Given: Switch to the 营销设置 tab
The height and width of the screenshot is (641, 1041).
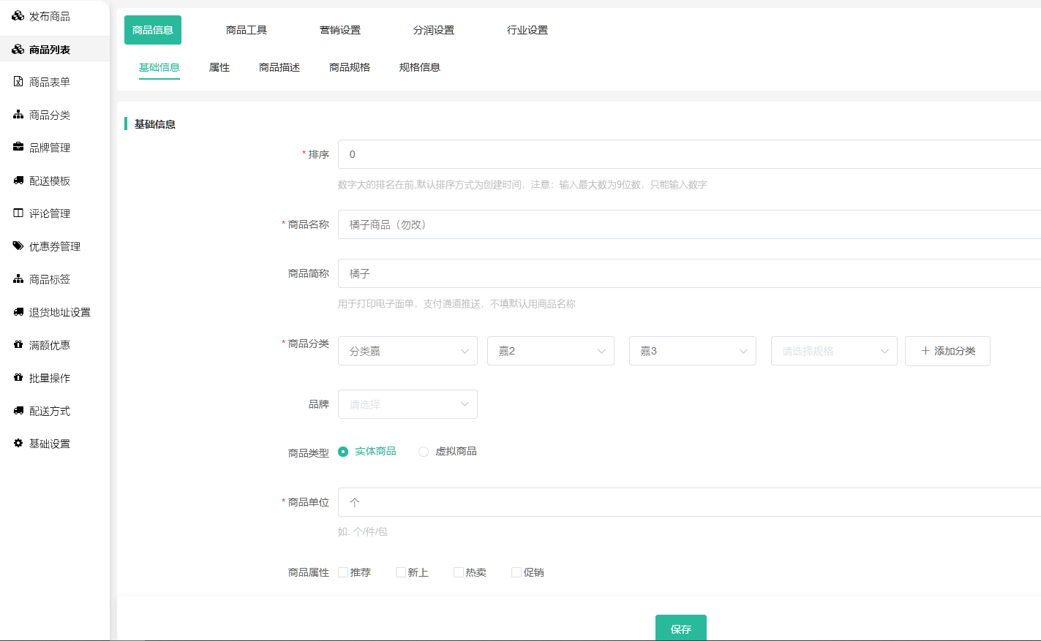Looking at the screenshot, I should coord(340,30).
